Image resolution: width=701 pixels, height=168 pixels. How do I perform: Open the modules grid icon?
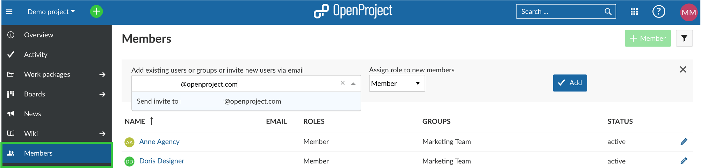point(634,12)
